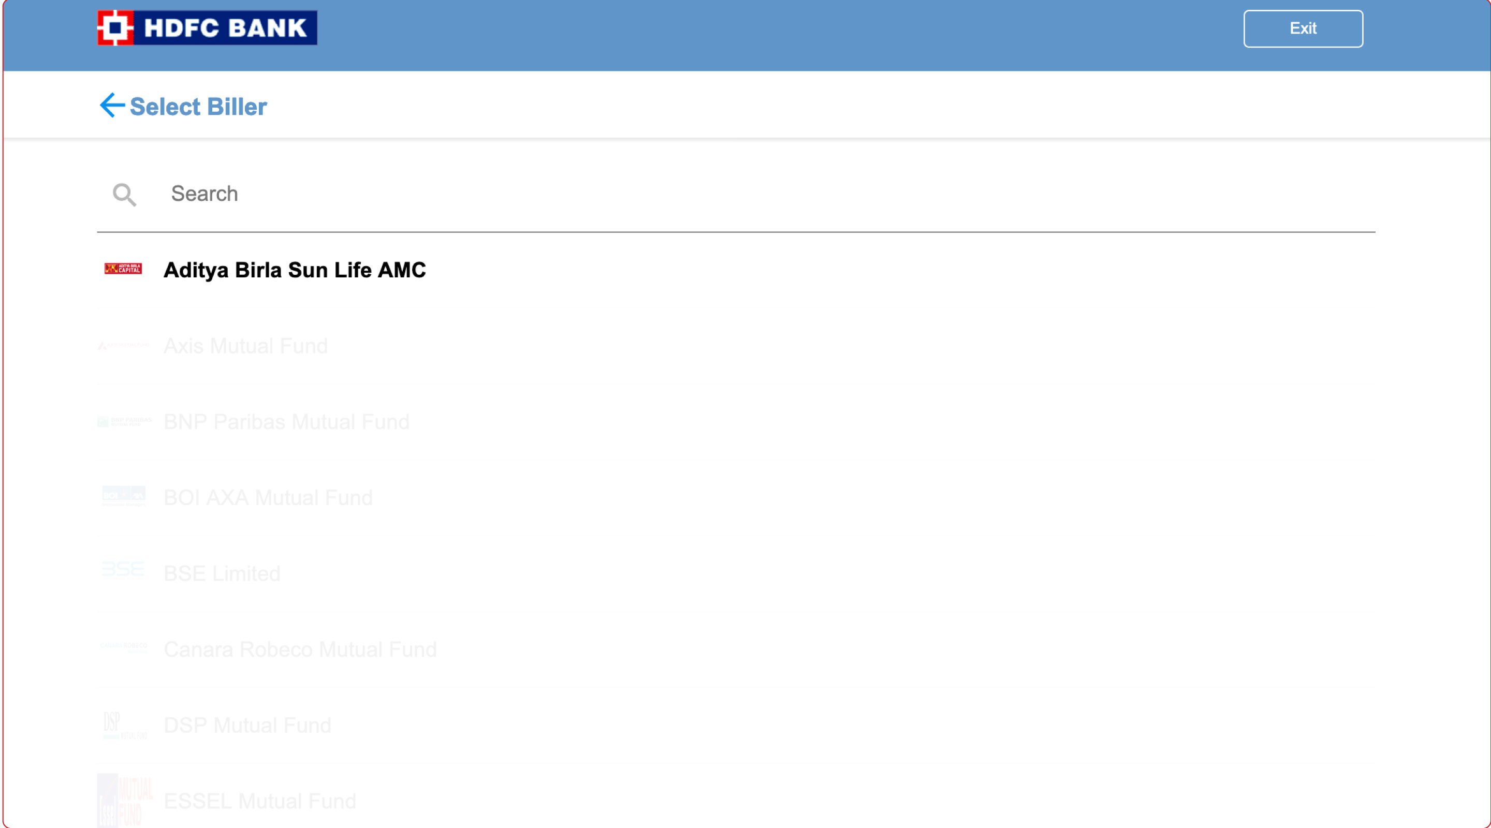Select Aditya Birla Sun Life AMC biller

point(295,270)
